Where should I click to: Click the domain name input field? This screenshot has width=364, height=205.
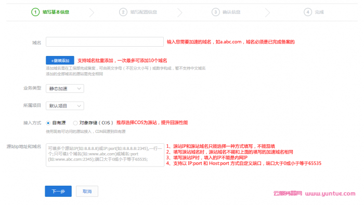coord(105,42)
